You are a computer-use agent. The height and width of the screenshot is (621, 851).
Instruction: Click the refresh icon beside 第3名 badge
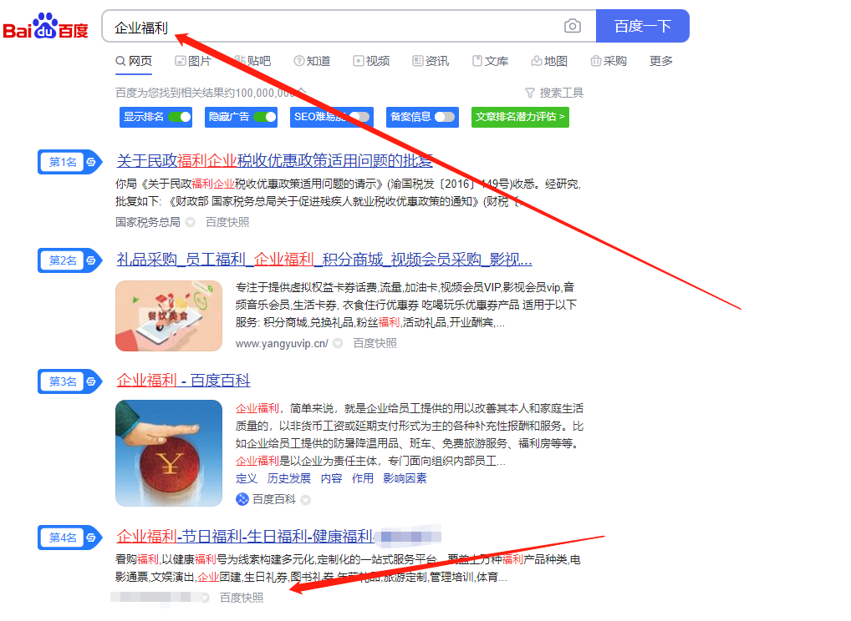click(91, 381)
